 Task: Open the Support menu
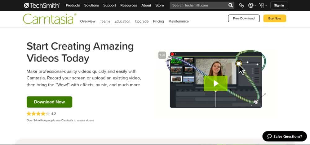pyautogui.click(x=109, y=5)
